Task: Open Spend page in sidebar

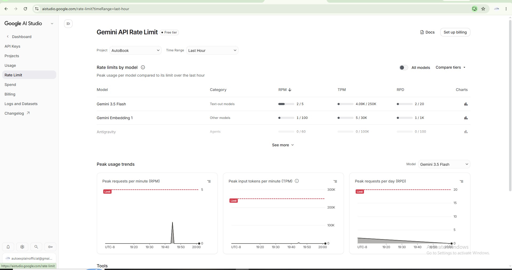Action: 10,85
